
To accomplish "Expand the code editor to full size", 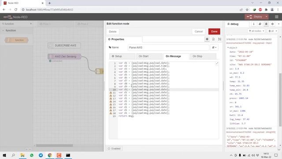I will 217,64.
